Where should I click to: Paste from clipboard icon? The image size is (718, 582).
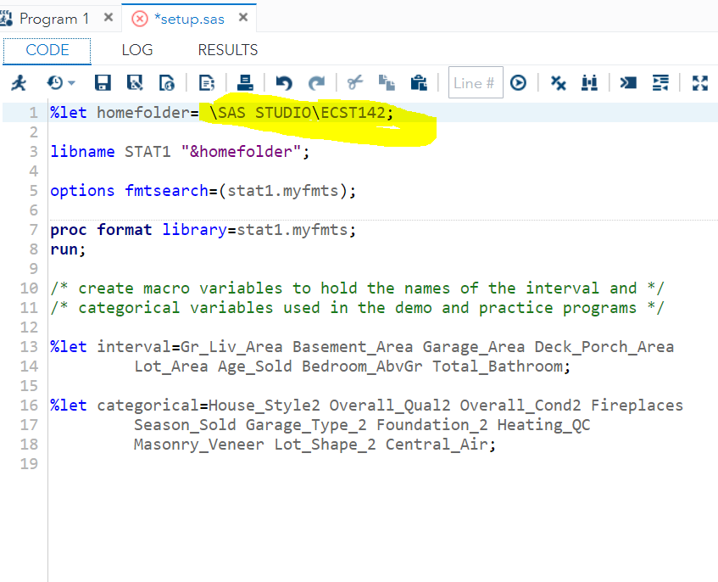[x=418, y=83]
